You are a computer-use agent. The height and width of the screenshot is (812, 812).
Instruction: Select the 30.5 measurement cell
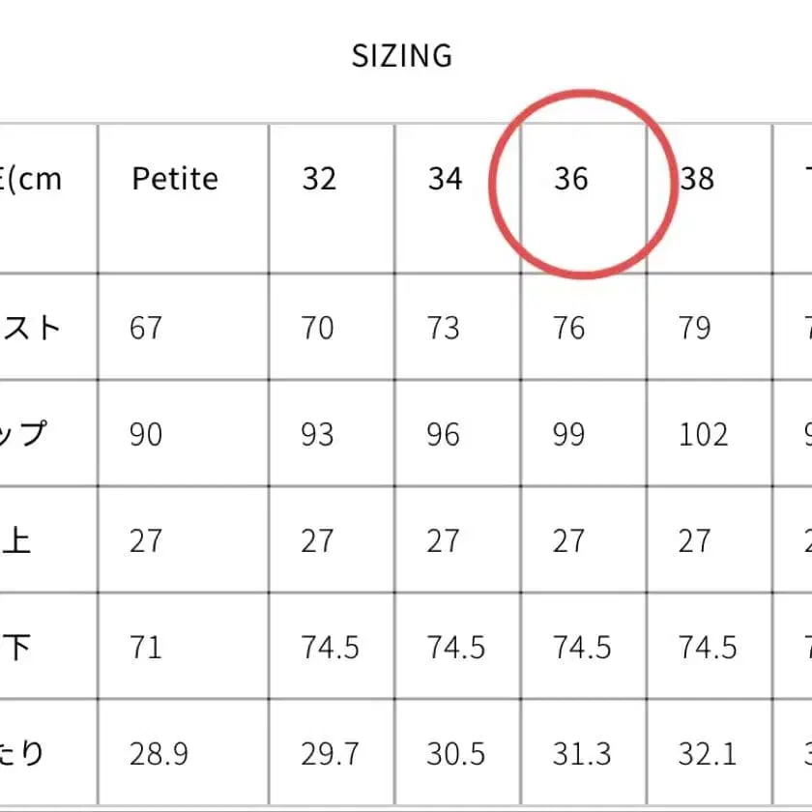click(456, 753)
